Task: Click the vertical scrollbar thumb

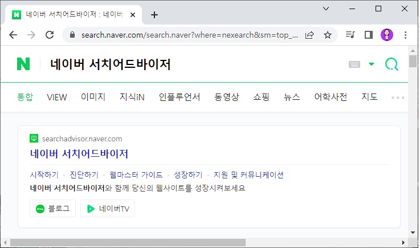Action: click(x=413, y=61)
